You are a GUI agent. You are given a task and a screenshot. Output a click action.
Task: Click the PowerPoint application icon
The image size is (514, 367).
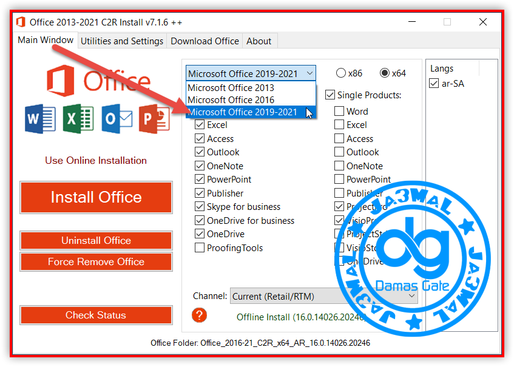[154, 119]
